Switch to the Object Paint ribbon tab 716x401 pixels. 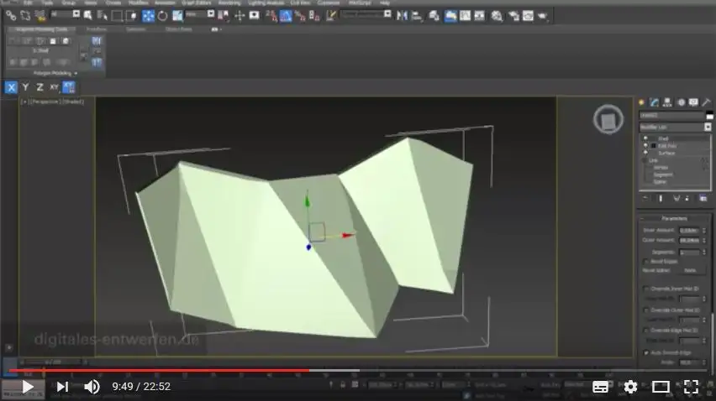click(x=178, y=29)
